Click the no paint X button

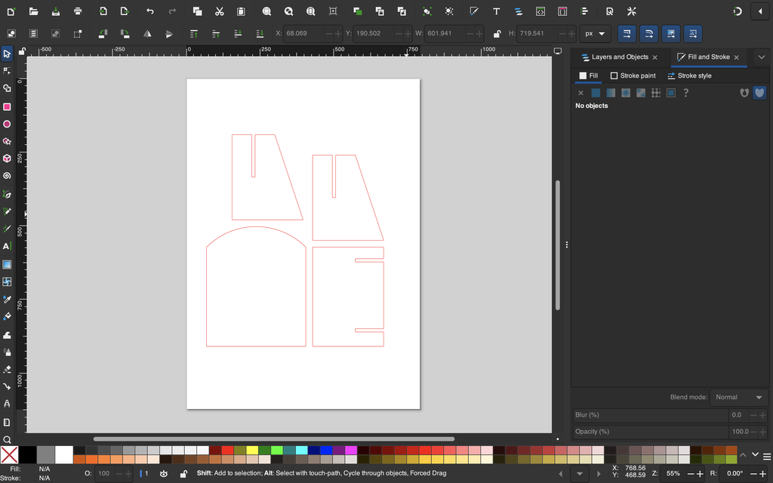(x=581, y=93)
